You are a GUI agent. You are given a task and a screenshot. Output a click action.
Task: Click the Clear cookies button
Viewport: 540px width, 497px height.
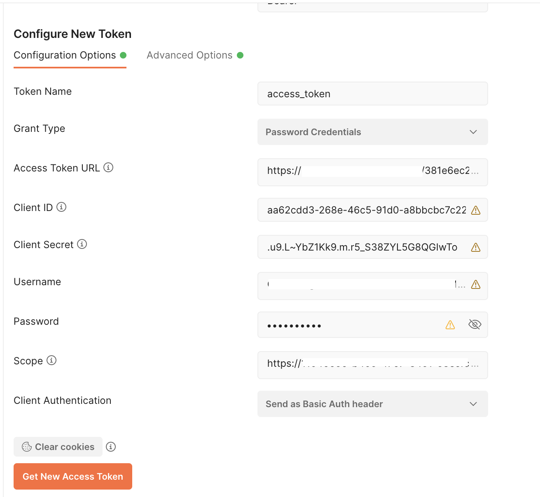[58, 447]
